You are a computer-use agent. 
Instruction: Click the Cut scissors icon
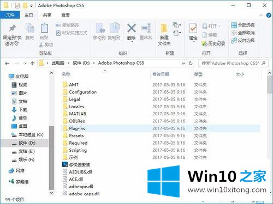click(x=41, y=45)
